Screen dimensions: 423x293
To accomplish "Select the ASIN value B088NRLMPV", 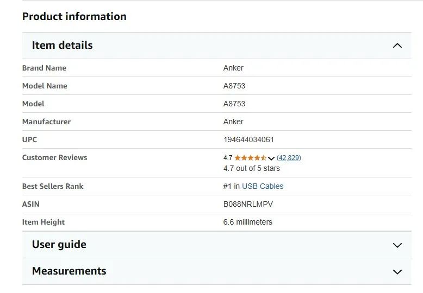I will pyautogui.click(x=248, y=204).
